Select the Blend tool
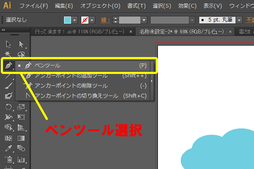The image size is (254, 169). tap(21, 148)
